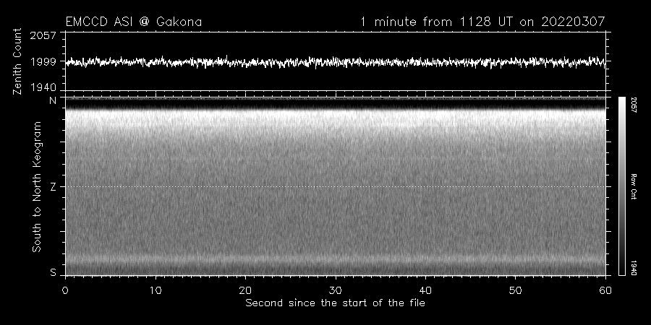Click the 1999 tick on Zenith Count axis
Viewport: 651px width, 325px height.
[43, 62]
